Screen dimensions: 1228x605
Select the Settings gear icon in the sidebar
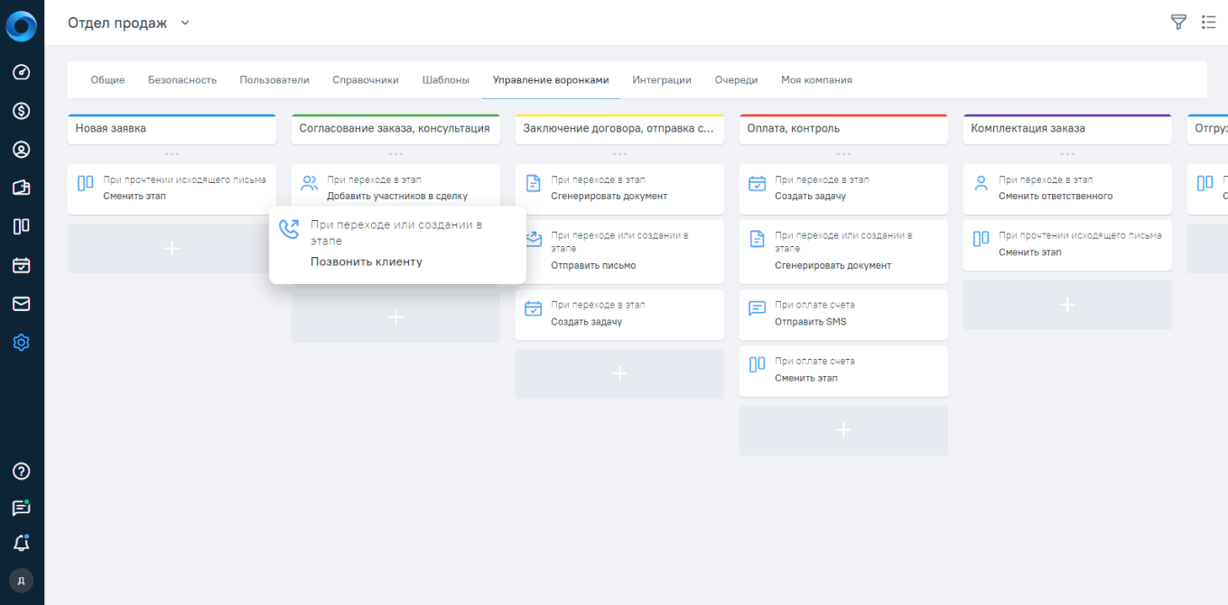pyautogui.click(x=21, y=342)
